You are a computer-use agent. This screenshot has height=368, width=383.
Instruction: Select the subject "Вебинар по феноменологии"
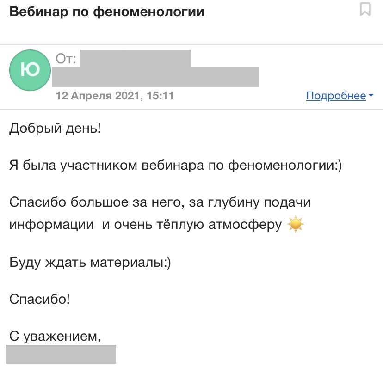(107, 12)
